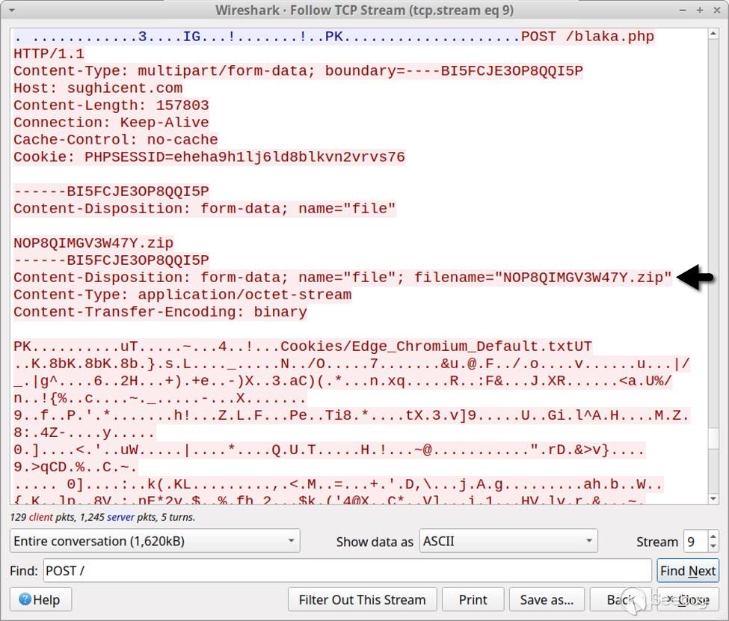Click the filename="NOP8QIMGV3W47Y.zip" Content-Disposition line
This screenshot has width=729, height=621.
coord(342,278)
